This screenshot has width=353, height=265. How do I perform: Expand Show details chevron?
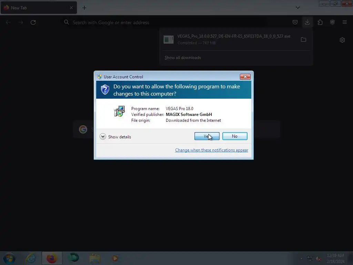(x=103, y=137)
